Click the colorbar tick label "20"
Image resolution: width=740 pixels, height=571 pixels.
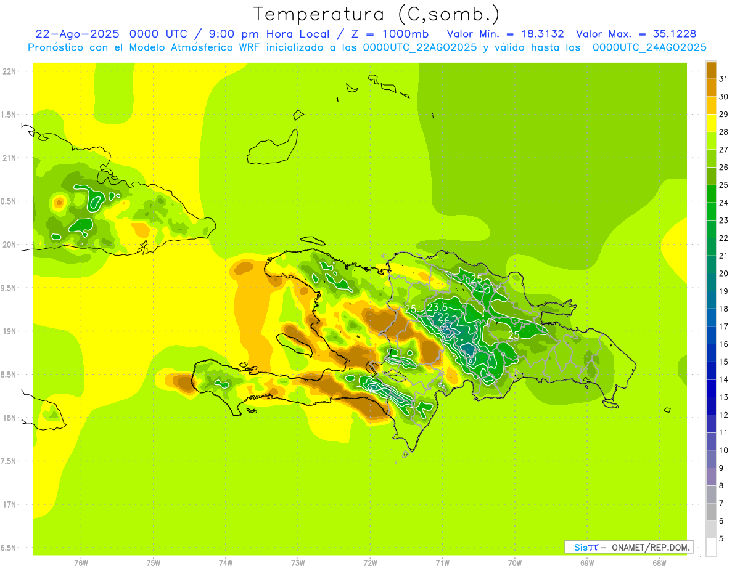(x=724, y=273)
